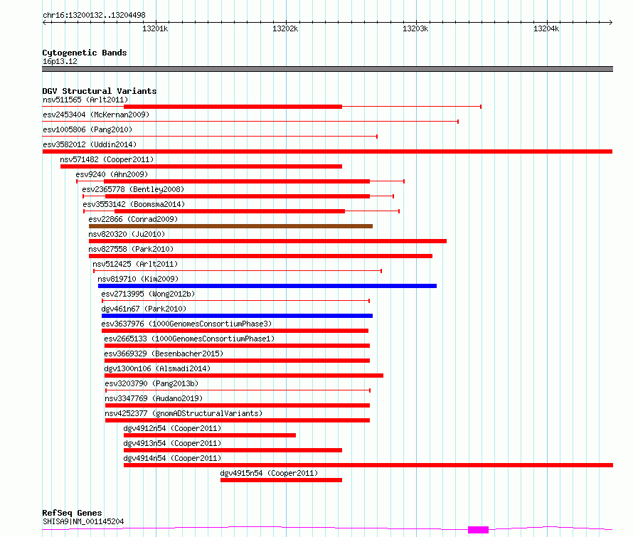Open the esv2713995 (Wong2012b) label
The image size is (633, 537).
point(148,294)
